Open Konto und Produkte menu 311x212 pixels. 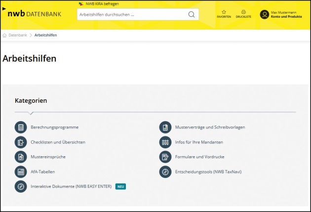pyautogui.click(x=286, y=16)
